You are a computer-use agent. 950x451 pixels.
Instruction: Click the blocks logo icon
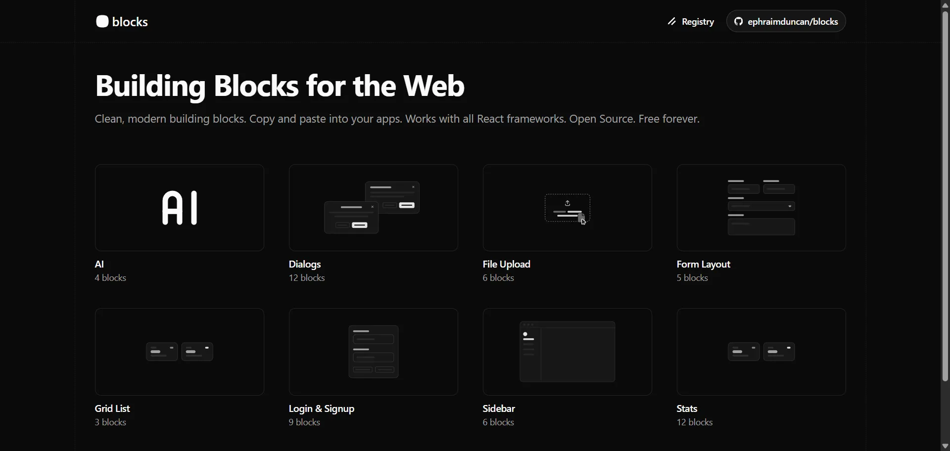pyautogui.click(x=102, y=22)
